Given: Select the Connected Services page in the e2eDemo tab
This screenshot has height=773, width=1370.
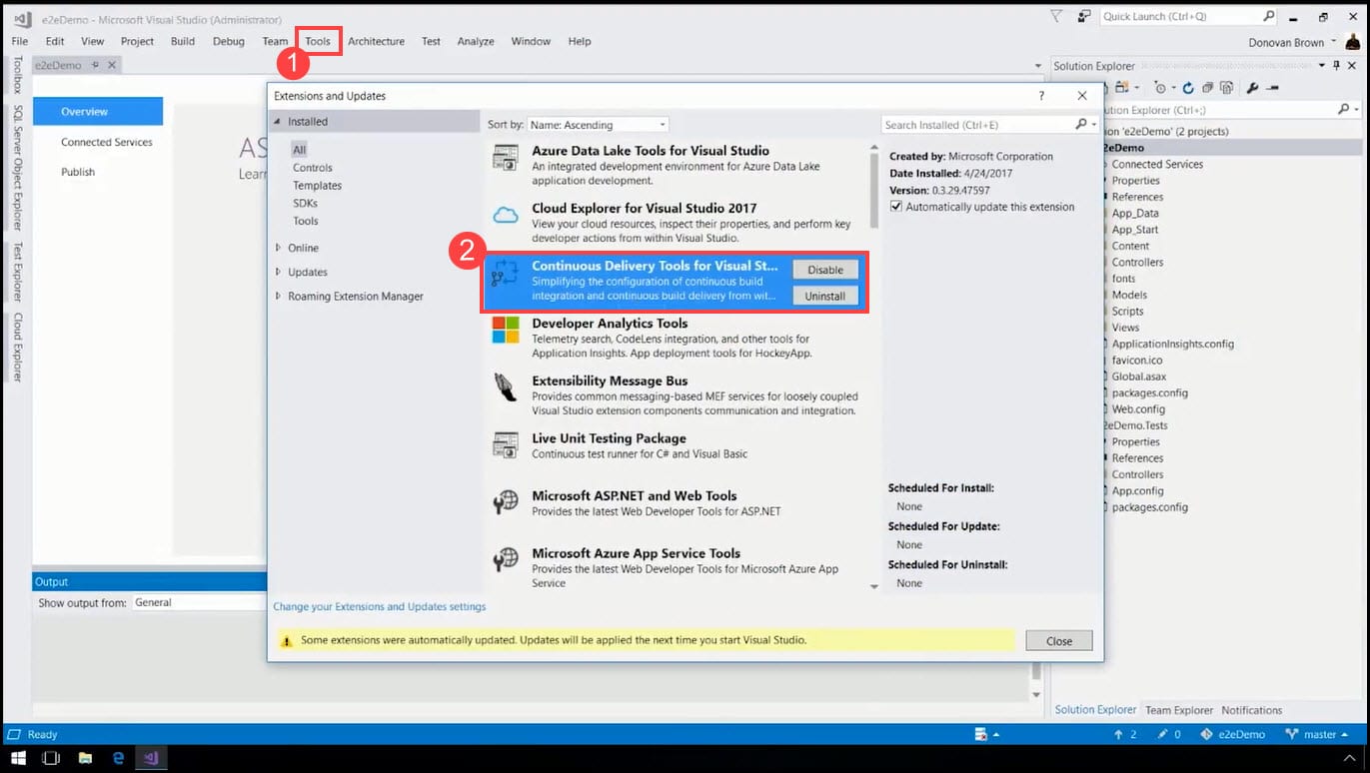Looking at the screenshot, I should coord(107,142).
